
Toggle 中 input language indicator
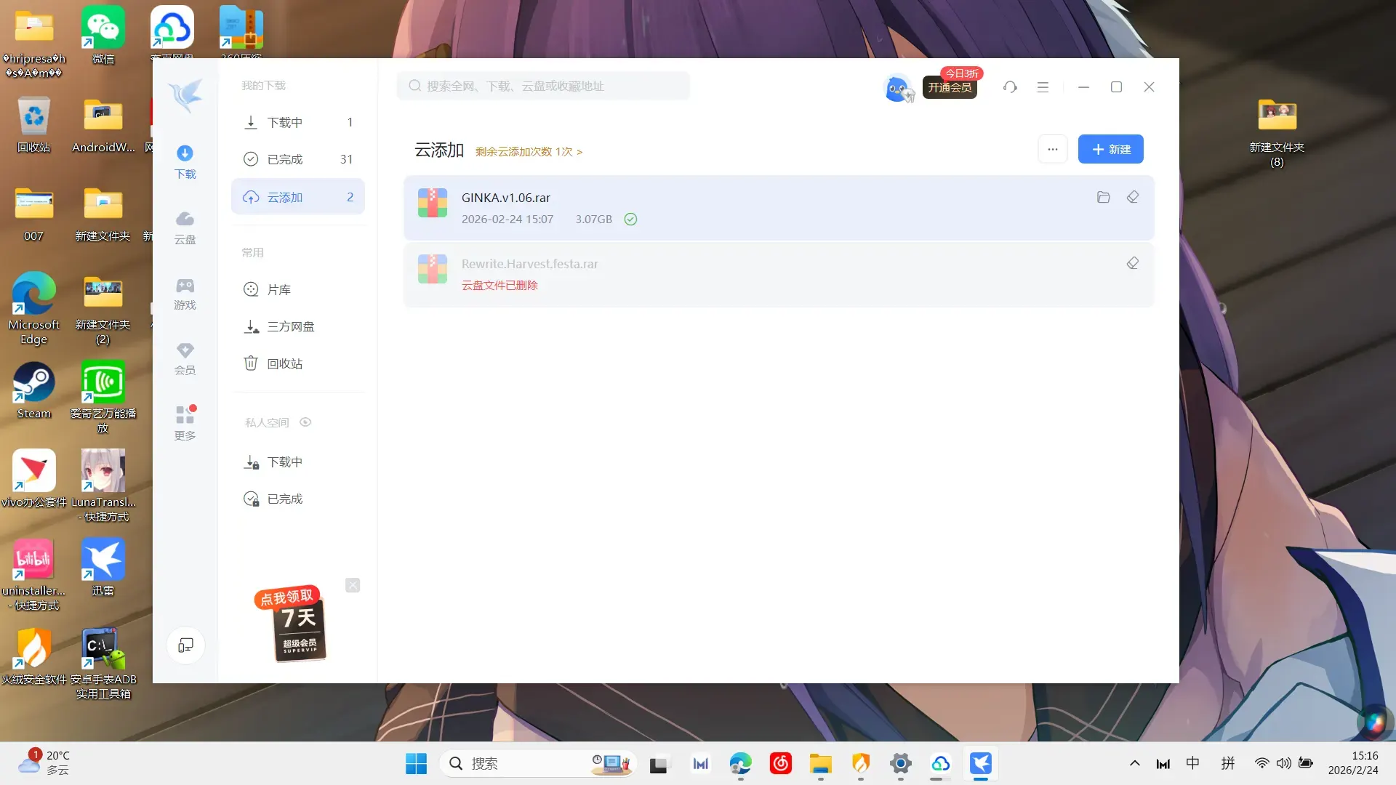coord(1193,763)
